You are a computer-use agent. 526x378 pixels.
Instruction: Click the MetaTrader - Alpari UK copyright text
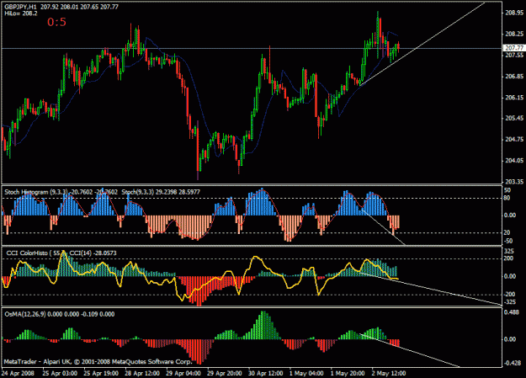point(98,361)
